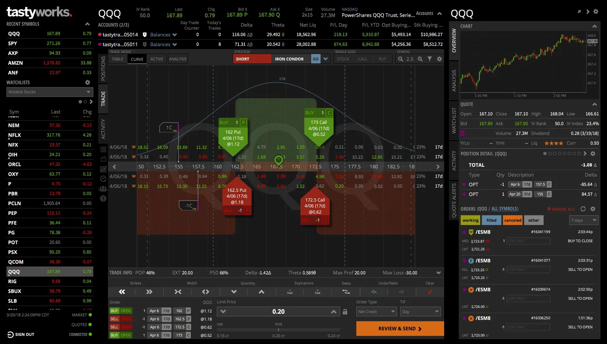Switch to TABLE trade mode
Image resolution: width=607 pixels, height=344 pixels.
[117, 59]
